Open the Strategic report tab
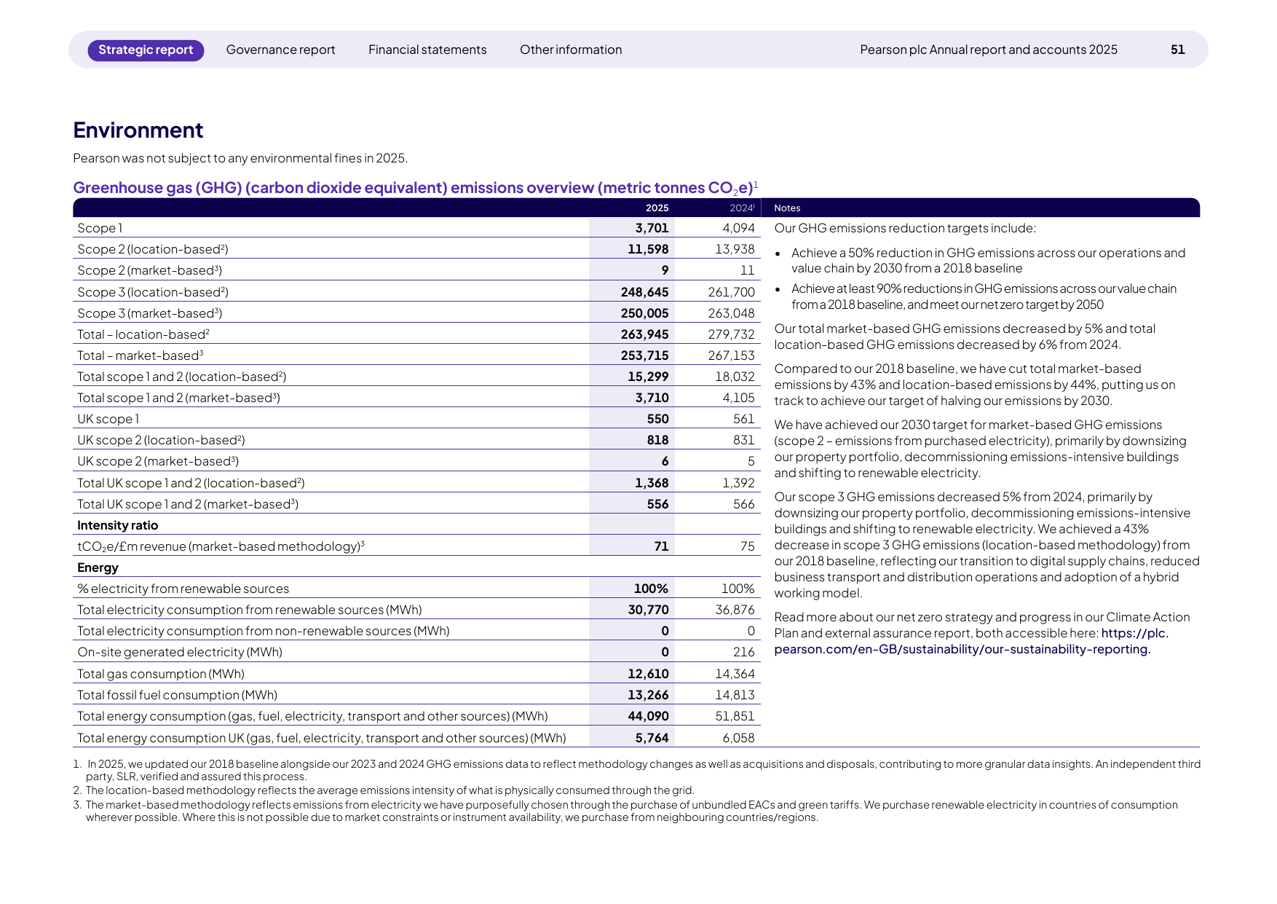 click(x=146, y=50)
